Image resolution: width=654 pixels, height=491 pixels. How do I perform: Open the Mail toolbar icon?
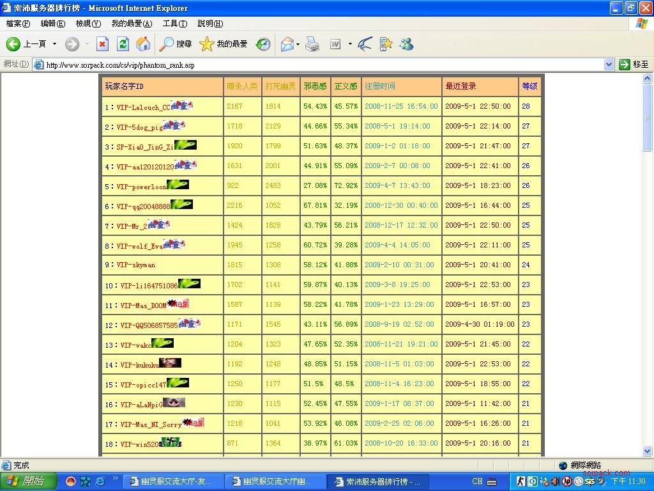tap(287, 44)
